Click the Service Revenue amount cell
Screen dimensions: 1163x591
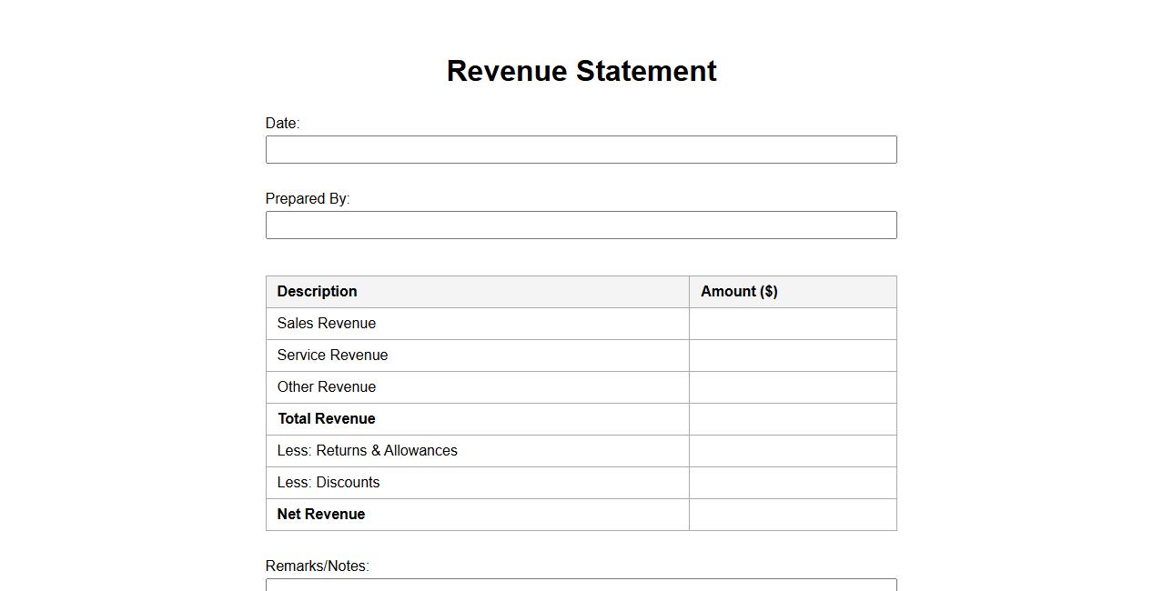click(792, 356)
